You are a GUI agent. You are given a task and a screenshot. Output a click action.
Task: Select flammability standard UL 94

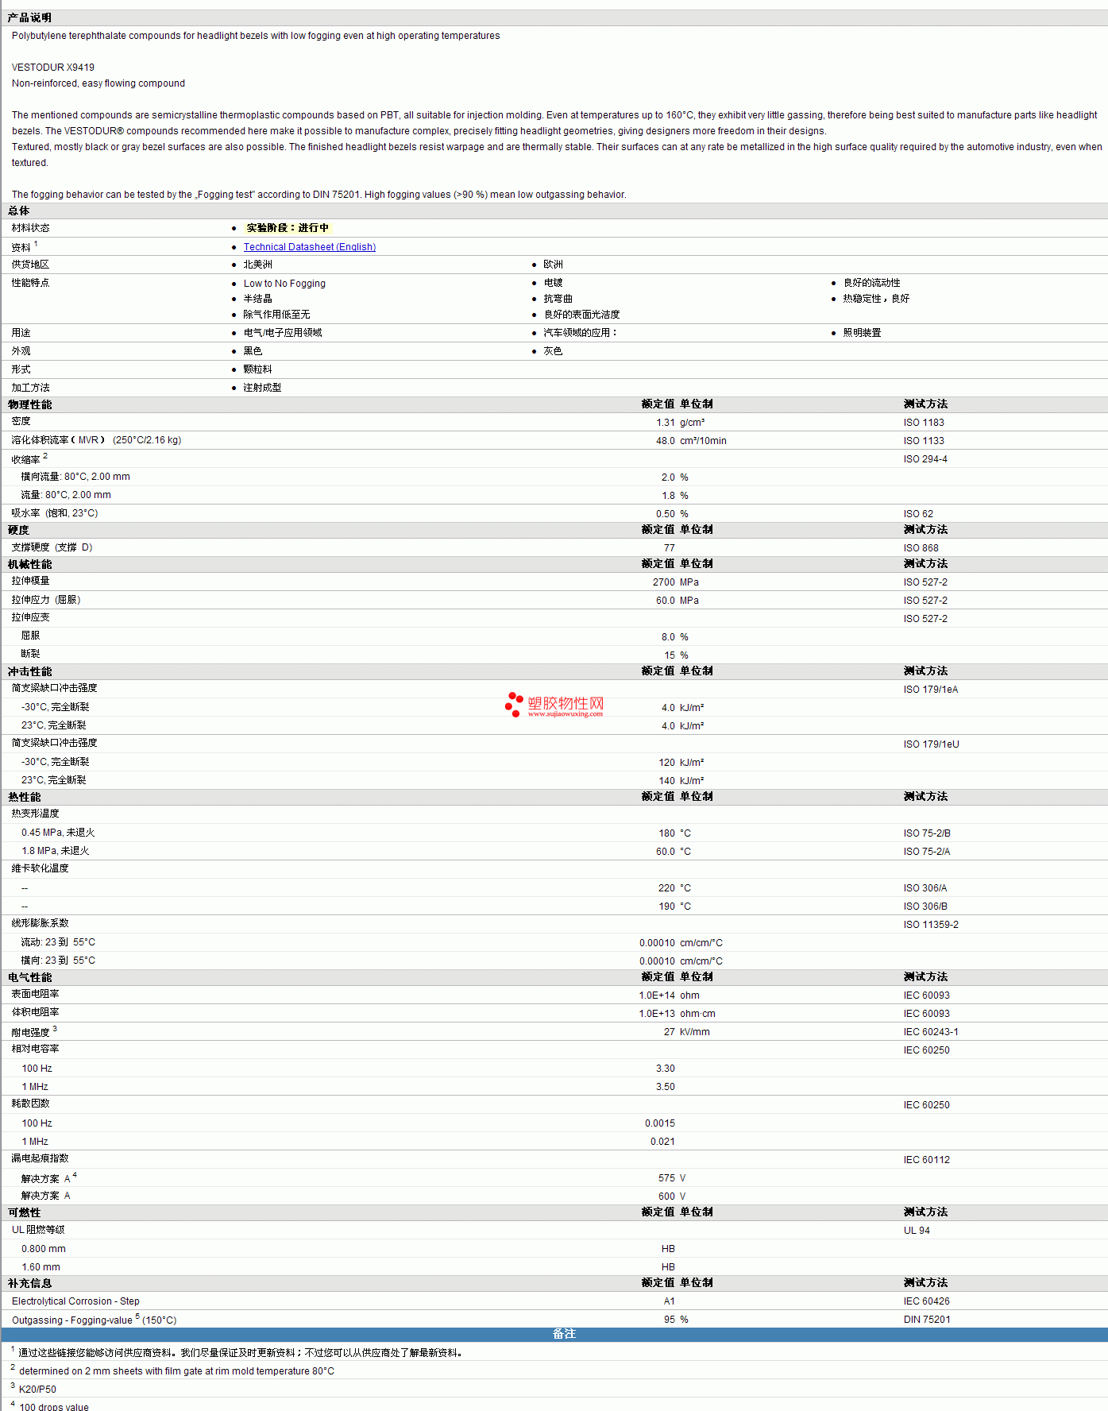pyautogui.click(x=917, y=1231)
